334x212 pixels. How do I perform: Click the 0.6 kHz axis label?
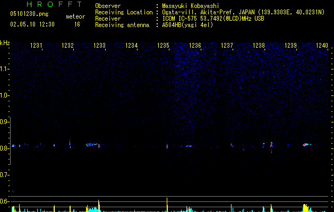(x=4, y=201)
